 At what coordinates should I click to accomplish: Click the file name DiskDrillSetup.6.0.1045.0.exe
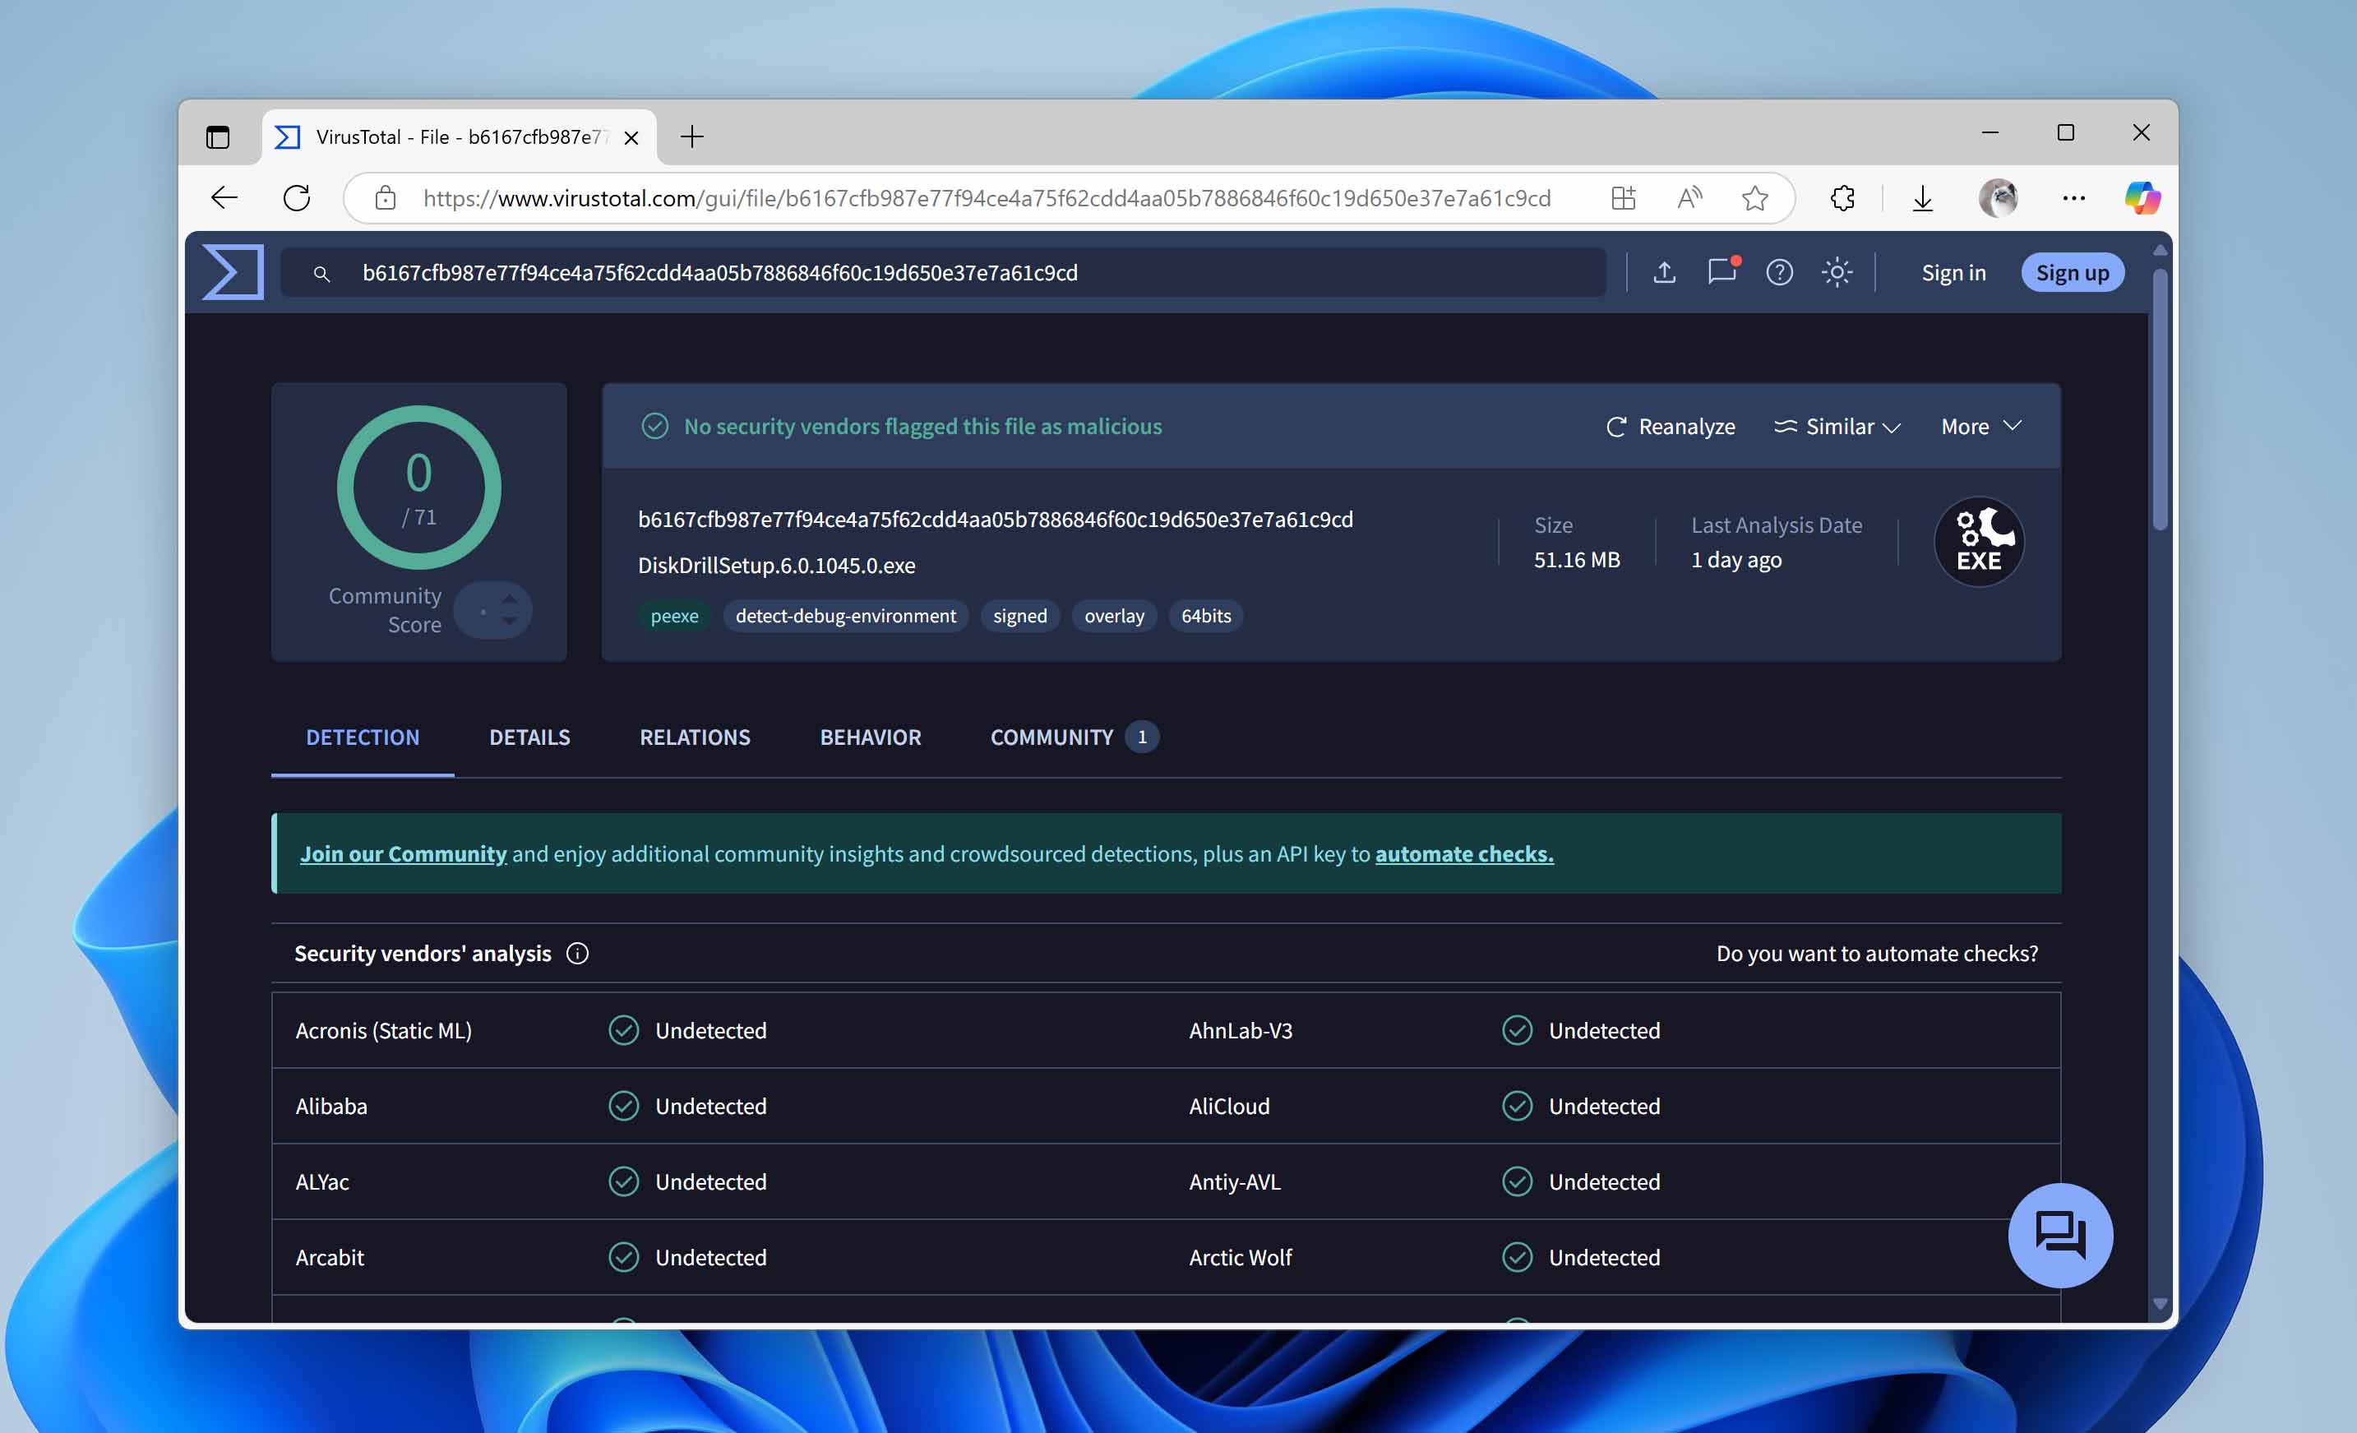click(x=777, y=566)
